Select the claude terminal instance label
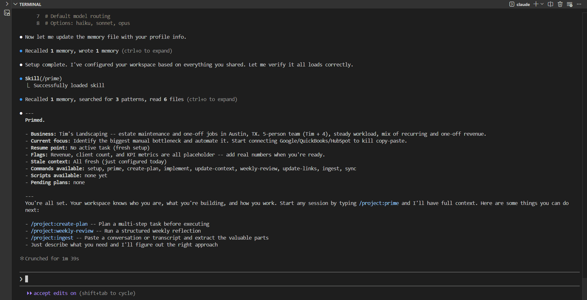Screen dimensions: 587x300 (x=523, y=4)
